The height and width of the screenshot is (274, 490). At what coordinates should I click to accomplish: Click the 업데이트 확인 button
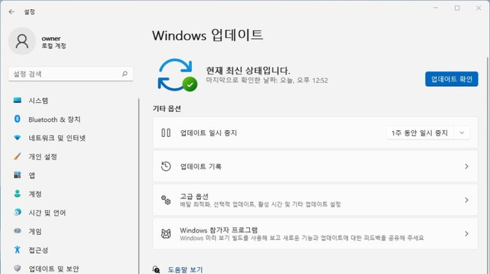[451, 79]
